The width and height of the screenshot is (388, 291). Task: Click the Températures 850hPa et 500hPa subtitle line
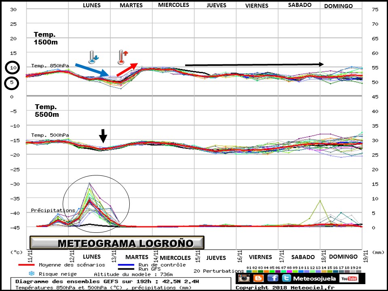tap(103, 287)
